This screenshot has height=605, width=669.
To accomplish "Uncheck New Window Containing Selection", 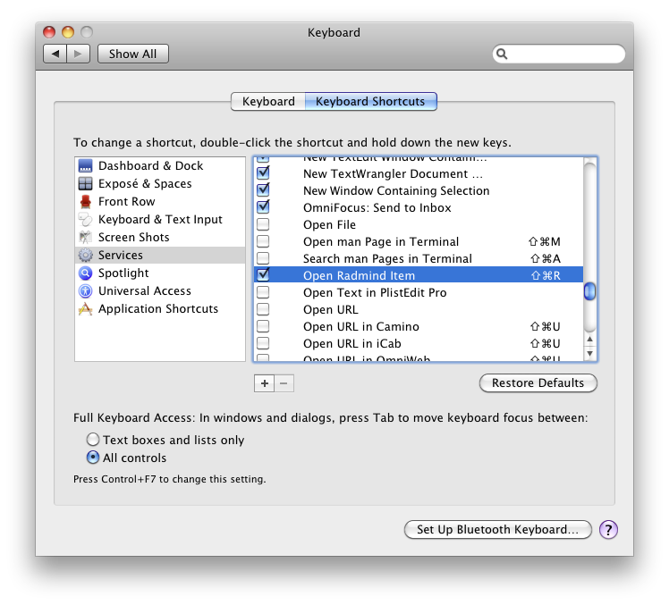I will pyautogui.click(x=263, y=190).
